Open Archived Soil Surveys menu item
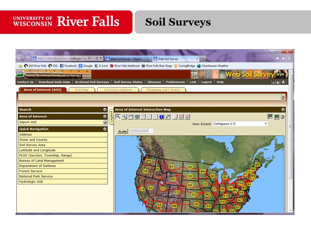This screenshot has width=311, height=233. [x=92, y=82]
